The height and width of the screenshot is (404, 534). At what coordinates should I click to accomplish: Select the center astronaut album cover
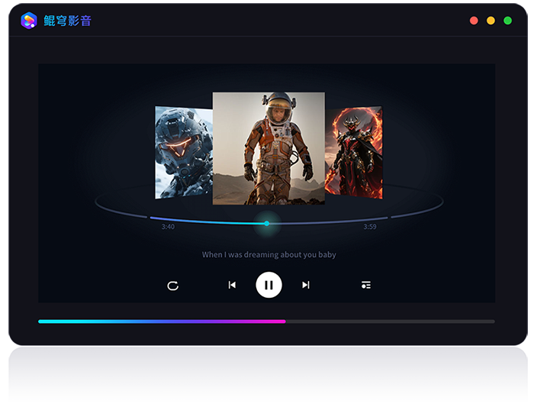tap(269, 148)
